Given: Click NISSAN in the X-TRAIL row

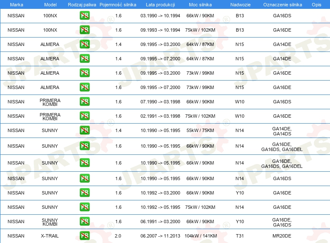Looking at the screenshot, I should 16,236.
